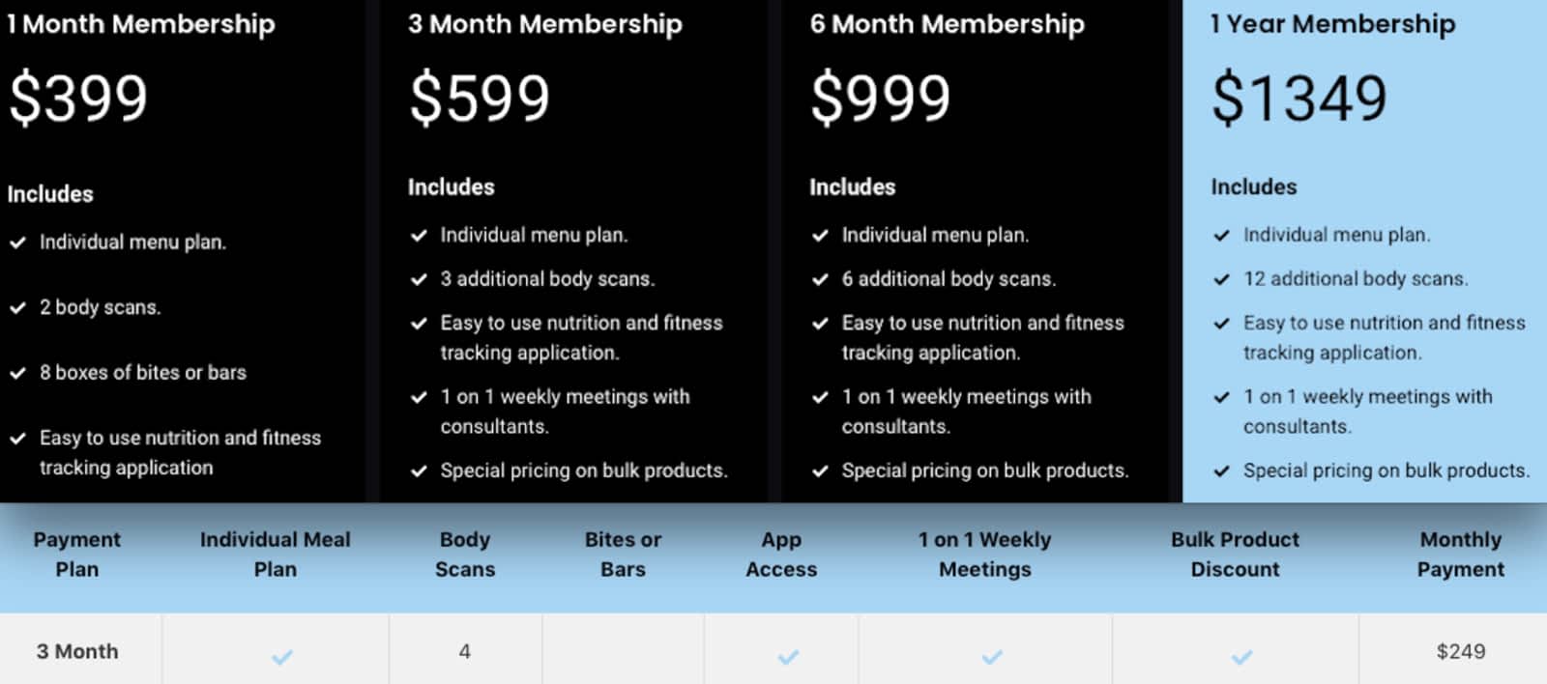Screen dimensions: 1547x684
Task: Click checkmark beside '8 boxes of bites or bars'
Action: (17, 373)
